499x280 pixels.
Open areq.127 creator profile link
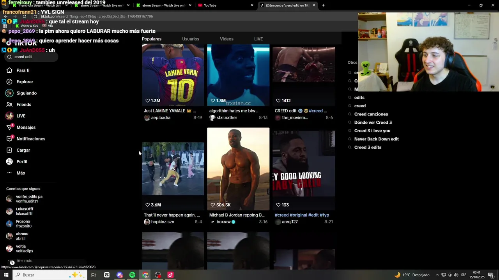(x=290, y=222)
